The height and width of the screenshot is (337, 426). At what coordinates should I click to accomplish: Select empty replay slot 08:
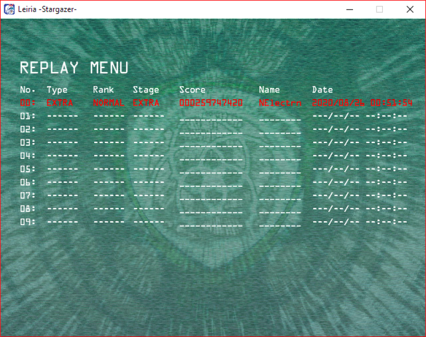[x=214, y=208]
